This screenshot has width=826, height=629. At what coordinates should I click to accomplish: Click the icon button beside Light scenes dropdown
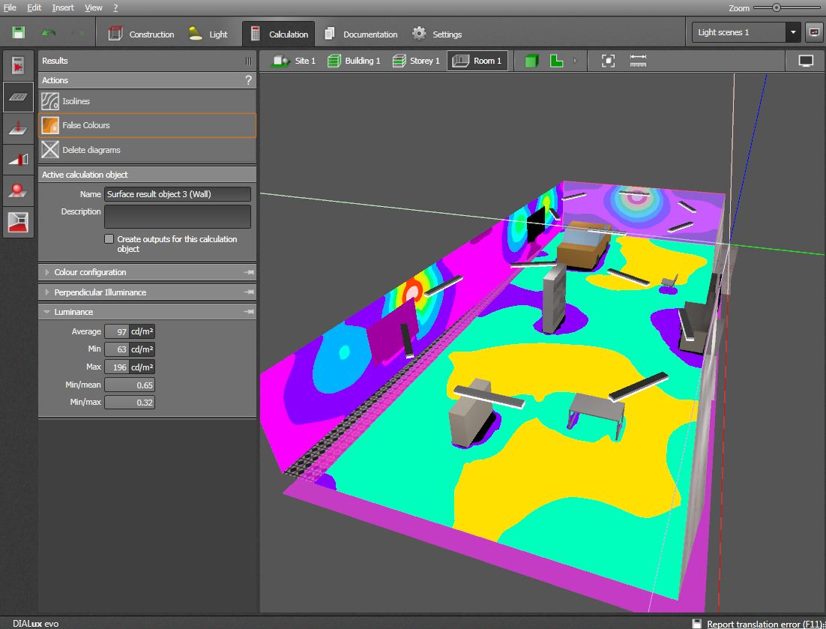[x=814, y=33]
